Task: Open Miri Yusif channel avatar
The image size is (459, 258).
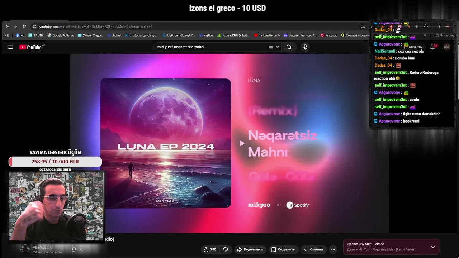Action: (25, 249)
